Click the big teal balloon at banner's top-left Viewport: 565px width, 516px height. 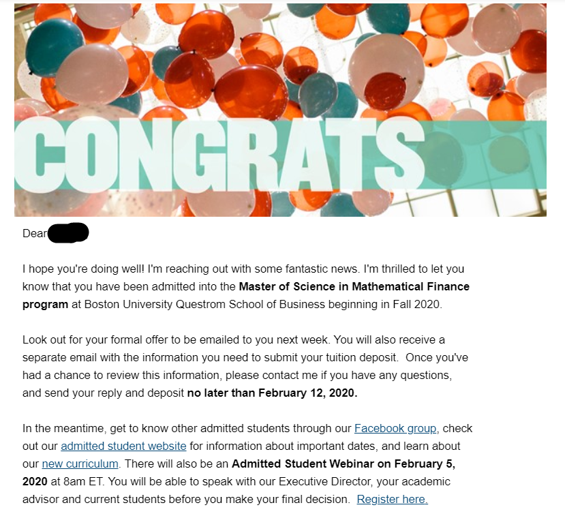pos(54,47)
